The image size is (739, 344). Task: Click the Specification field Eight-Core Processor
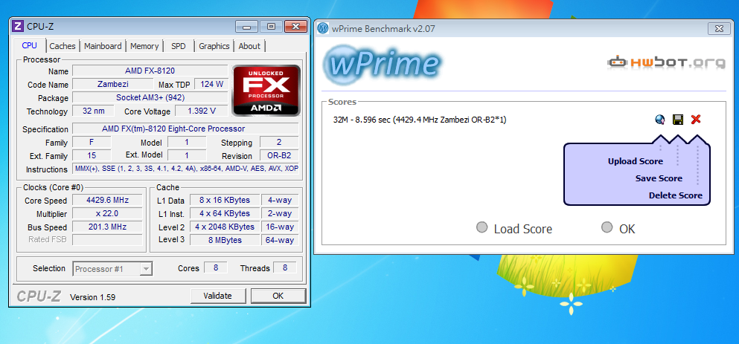(186, 129)
